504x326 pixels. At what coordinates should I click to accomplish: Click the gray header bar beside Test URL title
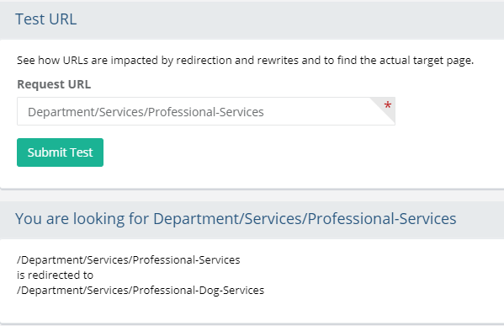click(x=289, y=20)
